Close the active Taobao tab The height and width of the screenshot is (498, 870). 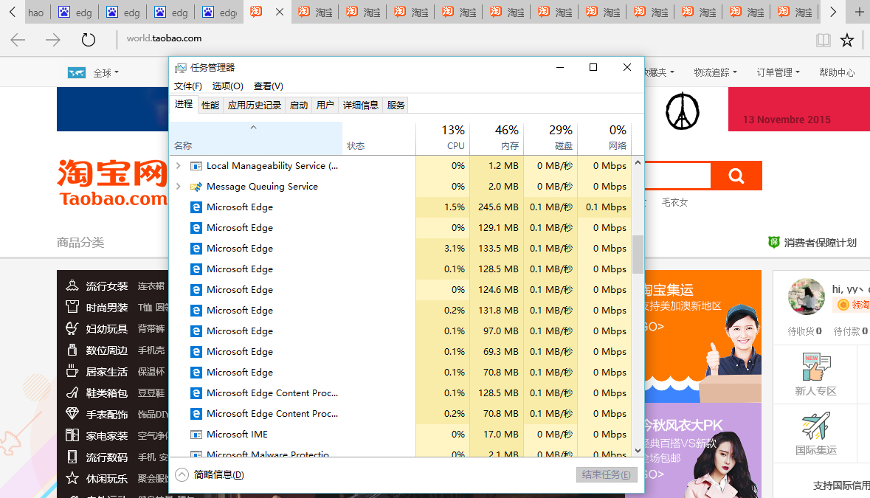280,12
